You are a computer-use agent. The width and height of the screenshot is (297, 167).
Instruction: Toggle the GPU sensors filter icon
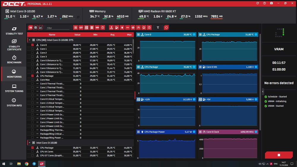point(81,28)
